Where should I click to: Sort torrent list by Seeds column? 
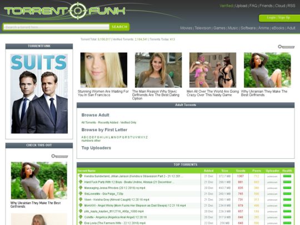(241, 171)
